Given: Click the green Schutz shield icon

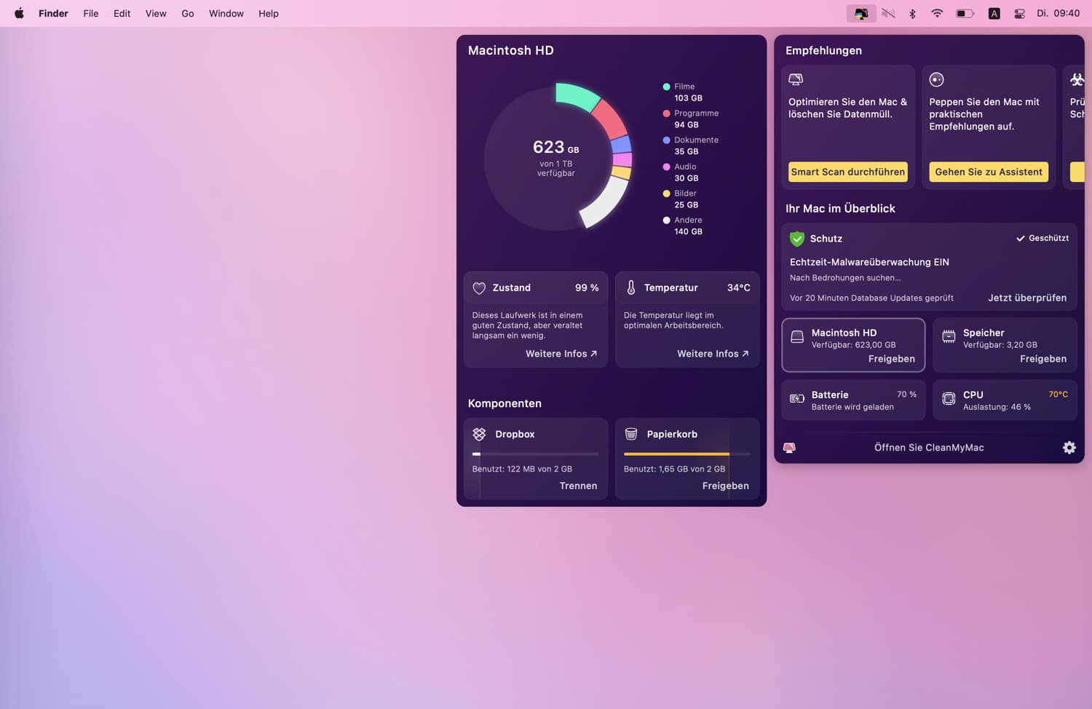Looking at the screenshot, I should (797, 239).
